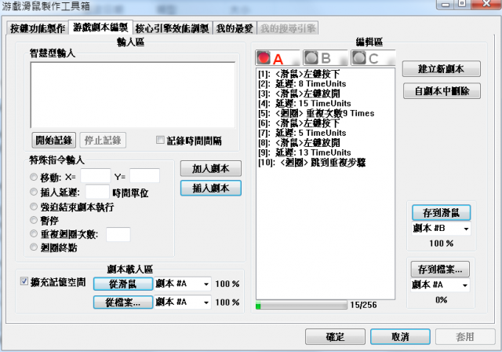Click the 從檔案... load button
This screenshot has height=352, width=502.
123,302
